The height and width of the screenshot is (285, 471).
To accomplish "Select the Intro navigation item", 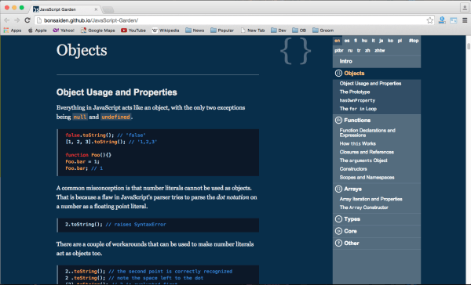I will click(x=377, y=61).
